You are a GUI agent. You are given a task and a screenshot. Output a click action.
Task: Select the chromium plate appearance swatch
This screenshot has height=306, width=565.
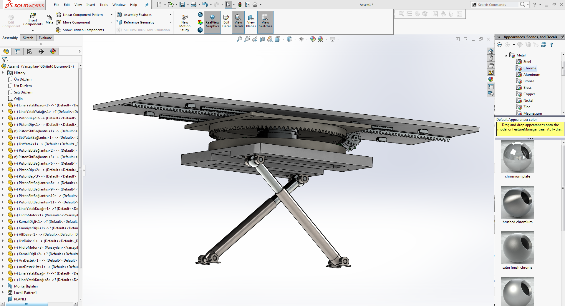(517, 157)
